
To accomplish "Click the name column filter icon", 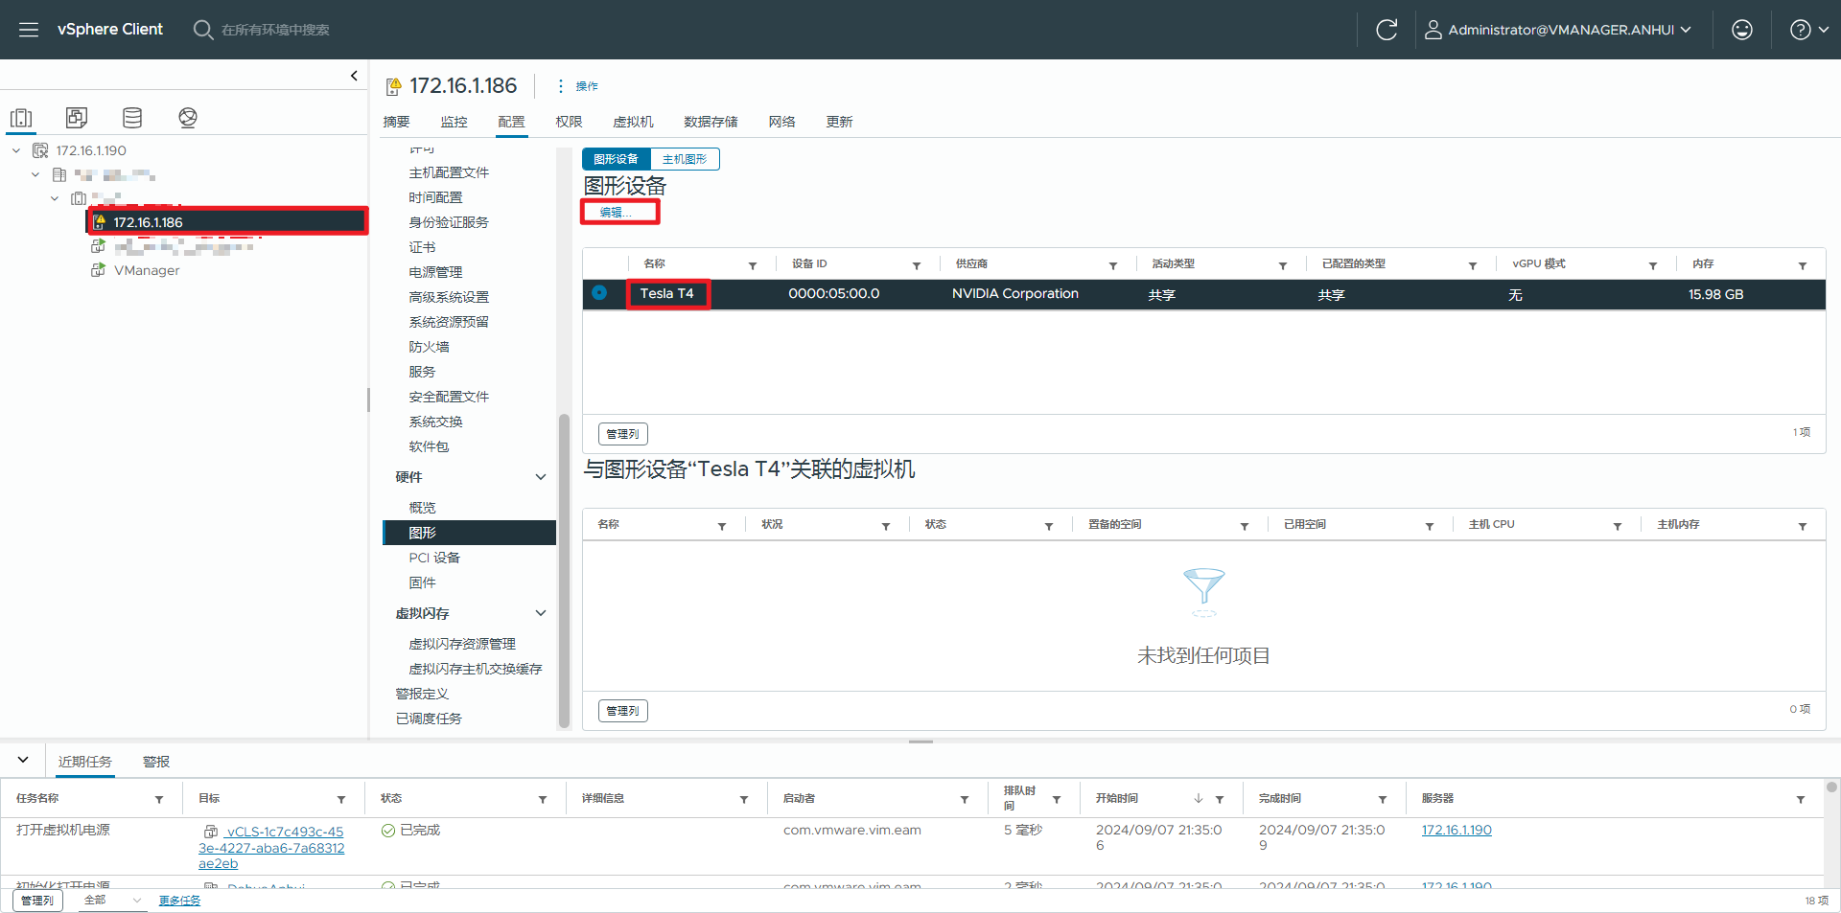I will (x=753, y=265).
